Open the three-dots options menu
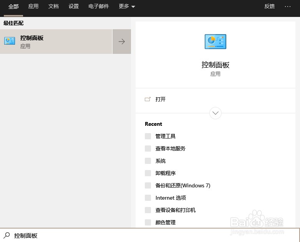Screen dimensions: 300x242 (x=288, y=7)
